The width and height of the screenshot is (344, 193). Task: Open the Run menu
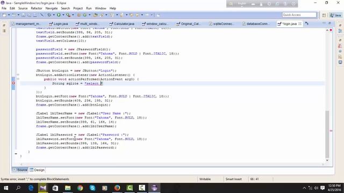coord(89,9)
